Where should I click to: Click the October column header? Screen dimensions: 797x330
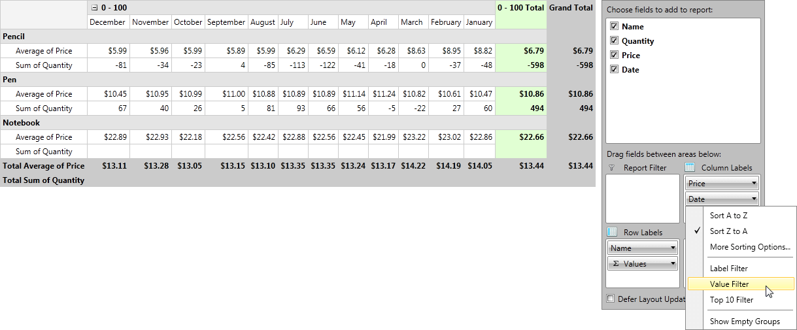(x=188, y=22)
